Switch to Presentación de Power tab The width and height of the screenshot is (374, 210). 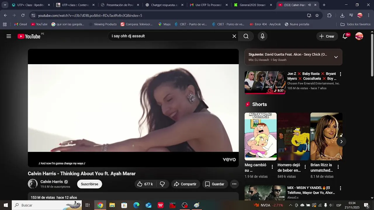120,5
